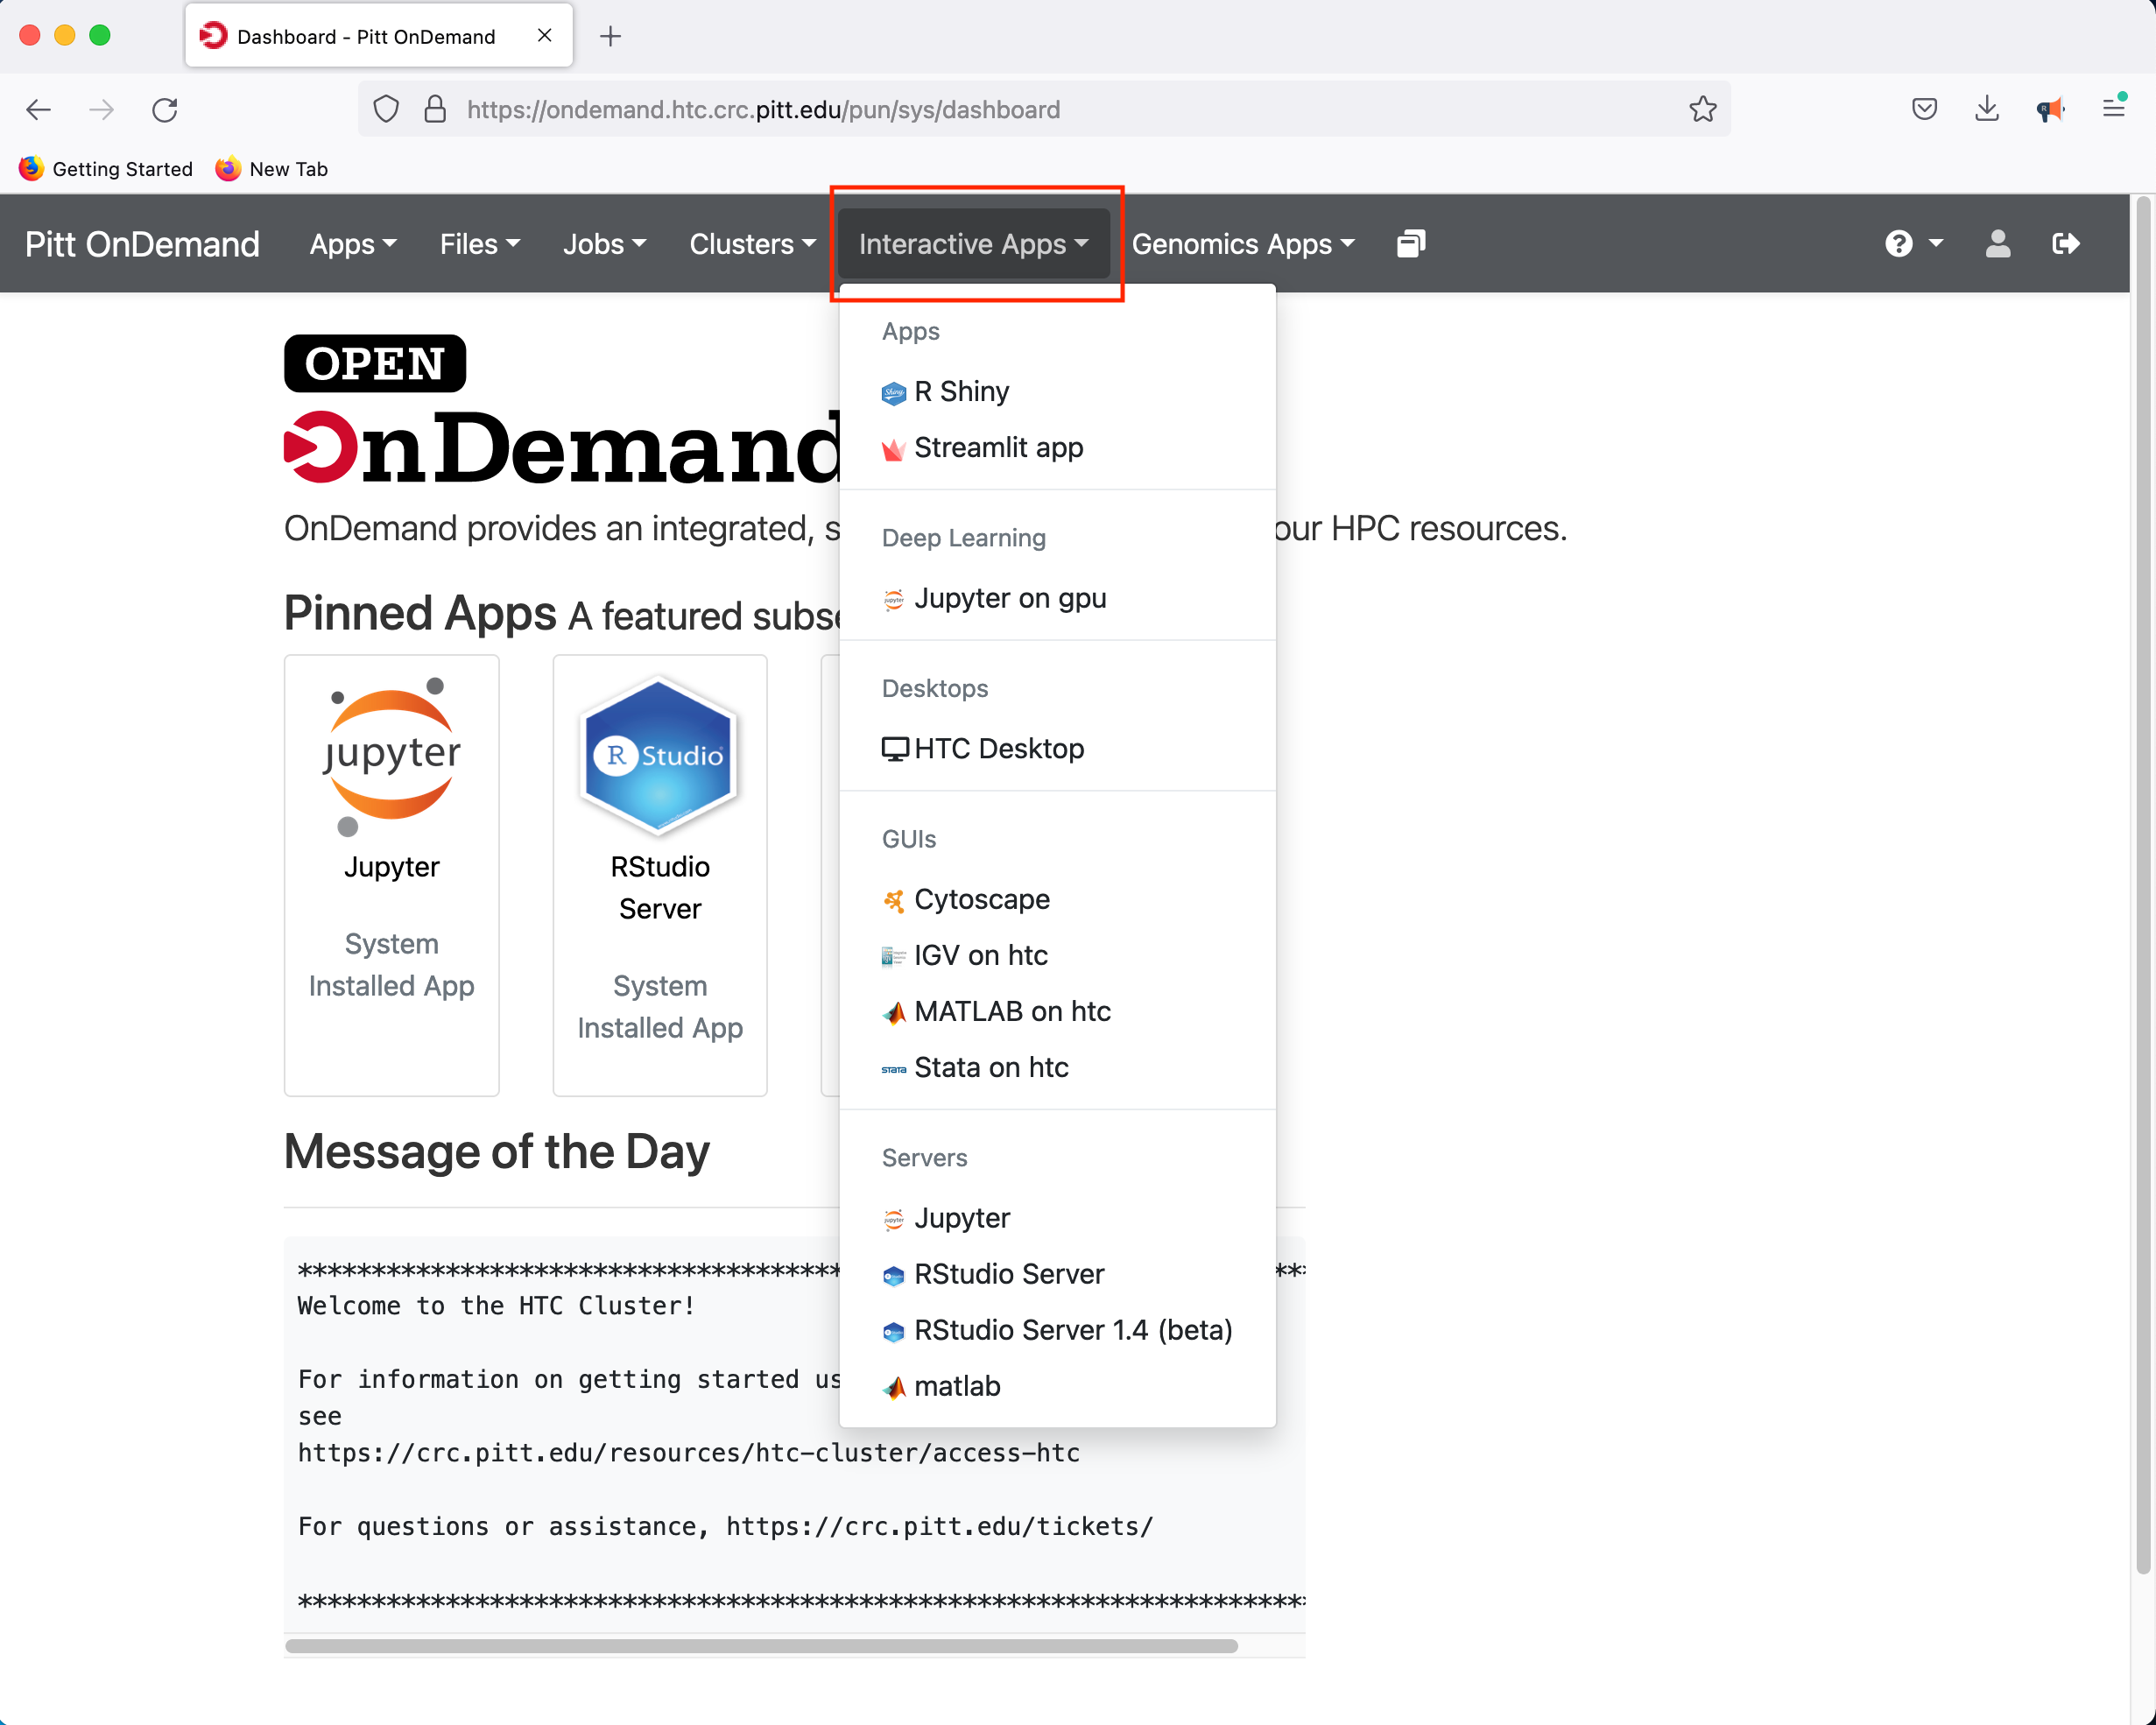
Task: Click the URL address bar
Action: [1045, 109]
